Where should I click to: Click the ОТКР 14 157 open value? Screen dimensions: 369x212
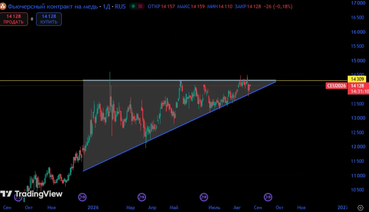[161, 6]
